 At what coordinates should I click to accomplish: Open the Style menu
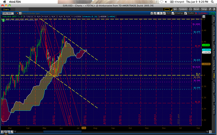click(167, 13)
